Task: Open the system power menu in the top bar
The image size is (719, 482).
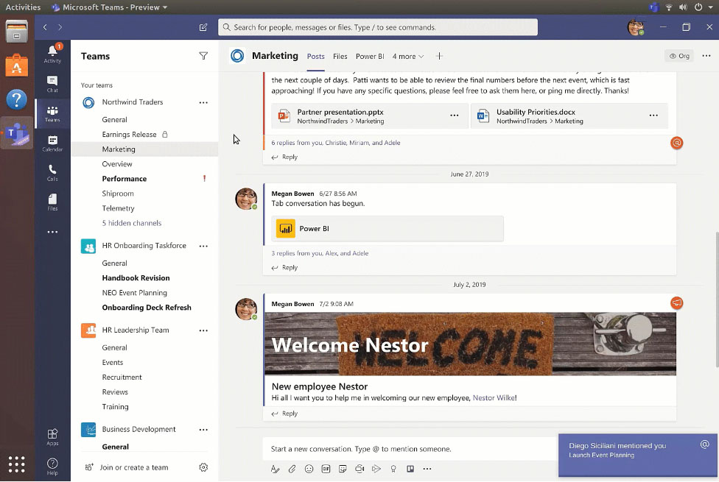Action: [702, 7]
